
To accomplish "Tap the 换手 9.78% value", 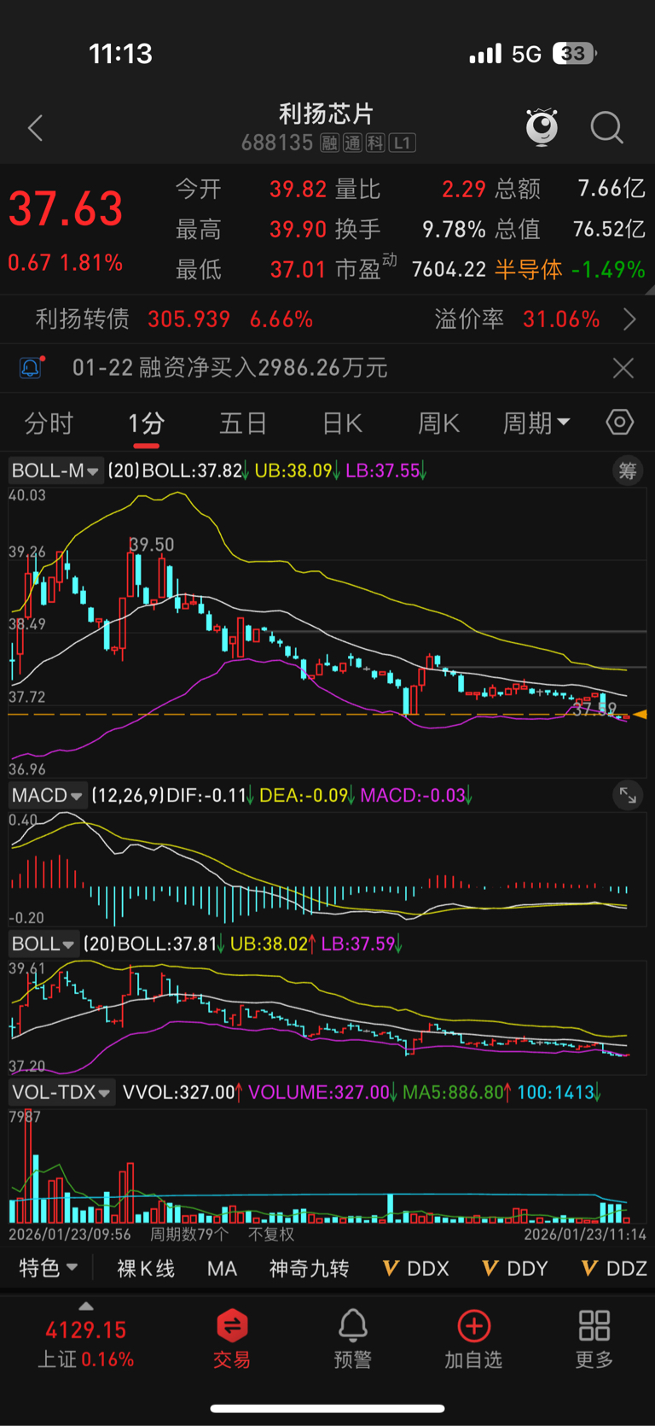I will tap(454, 229).
